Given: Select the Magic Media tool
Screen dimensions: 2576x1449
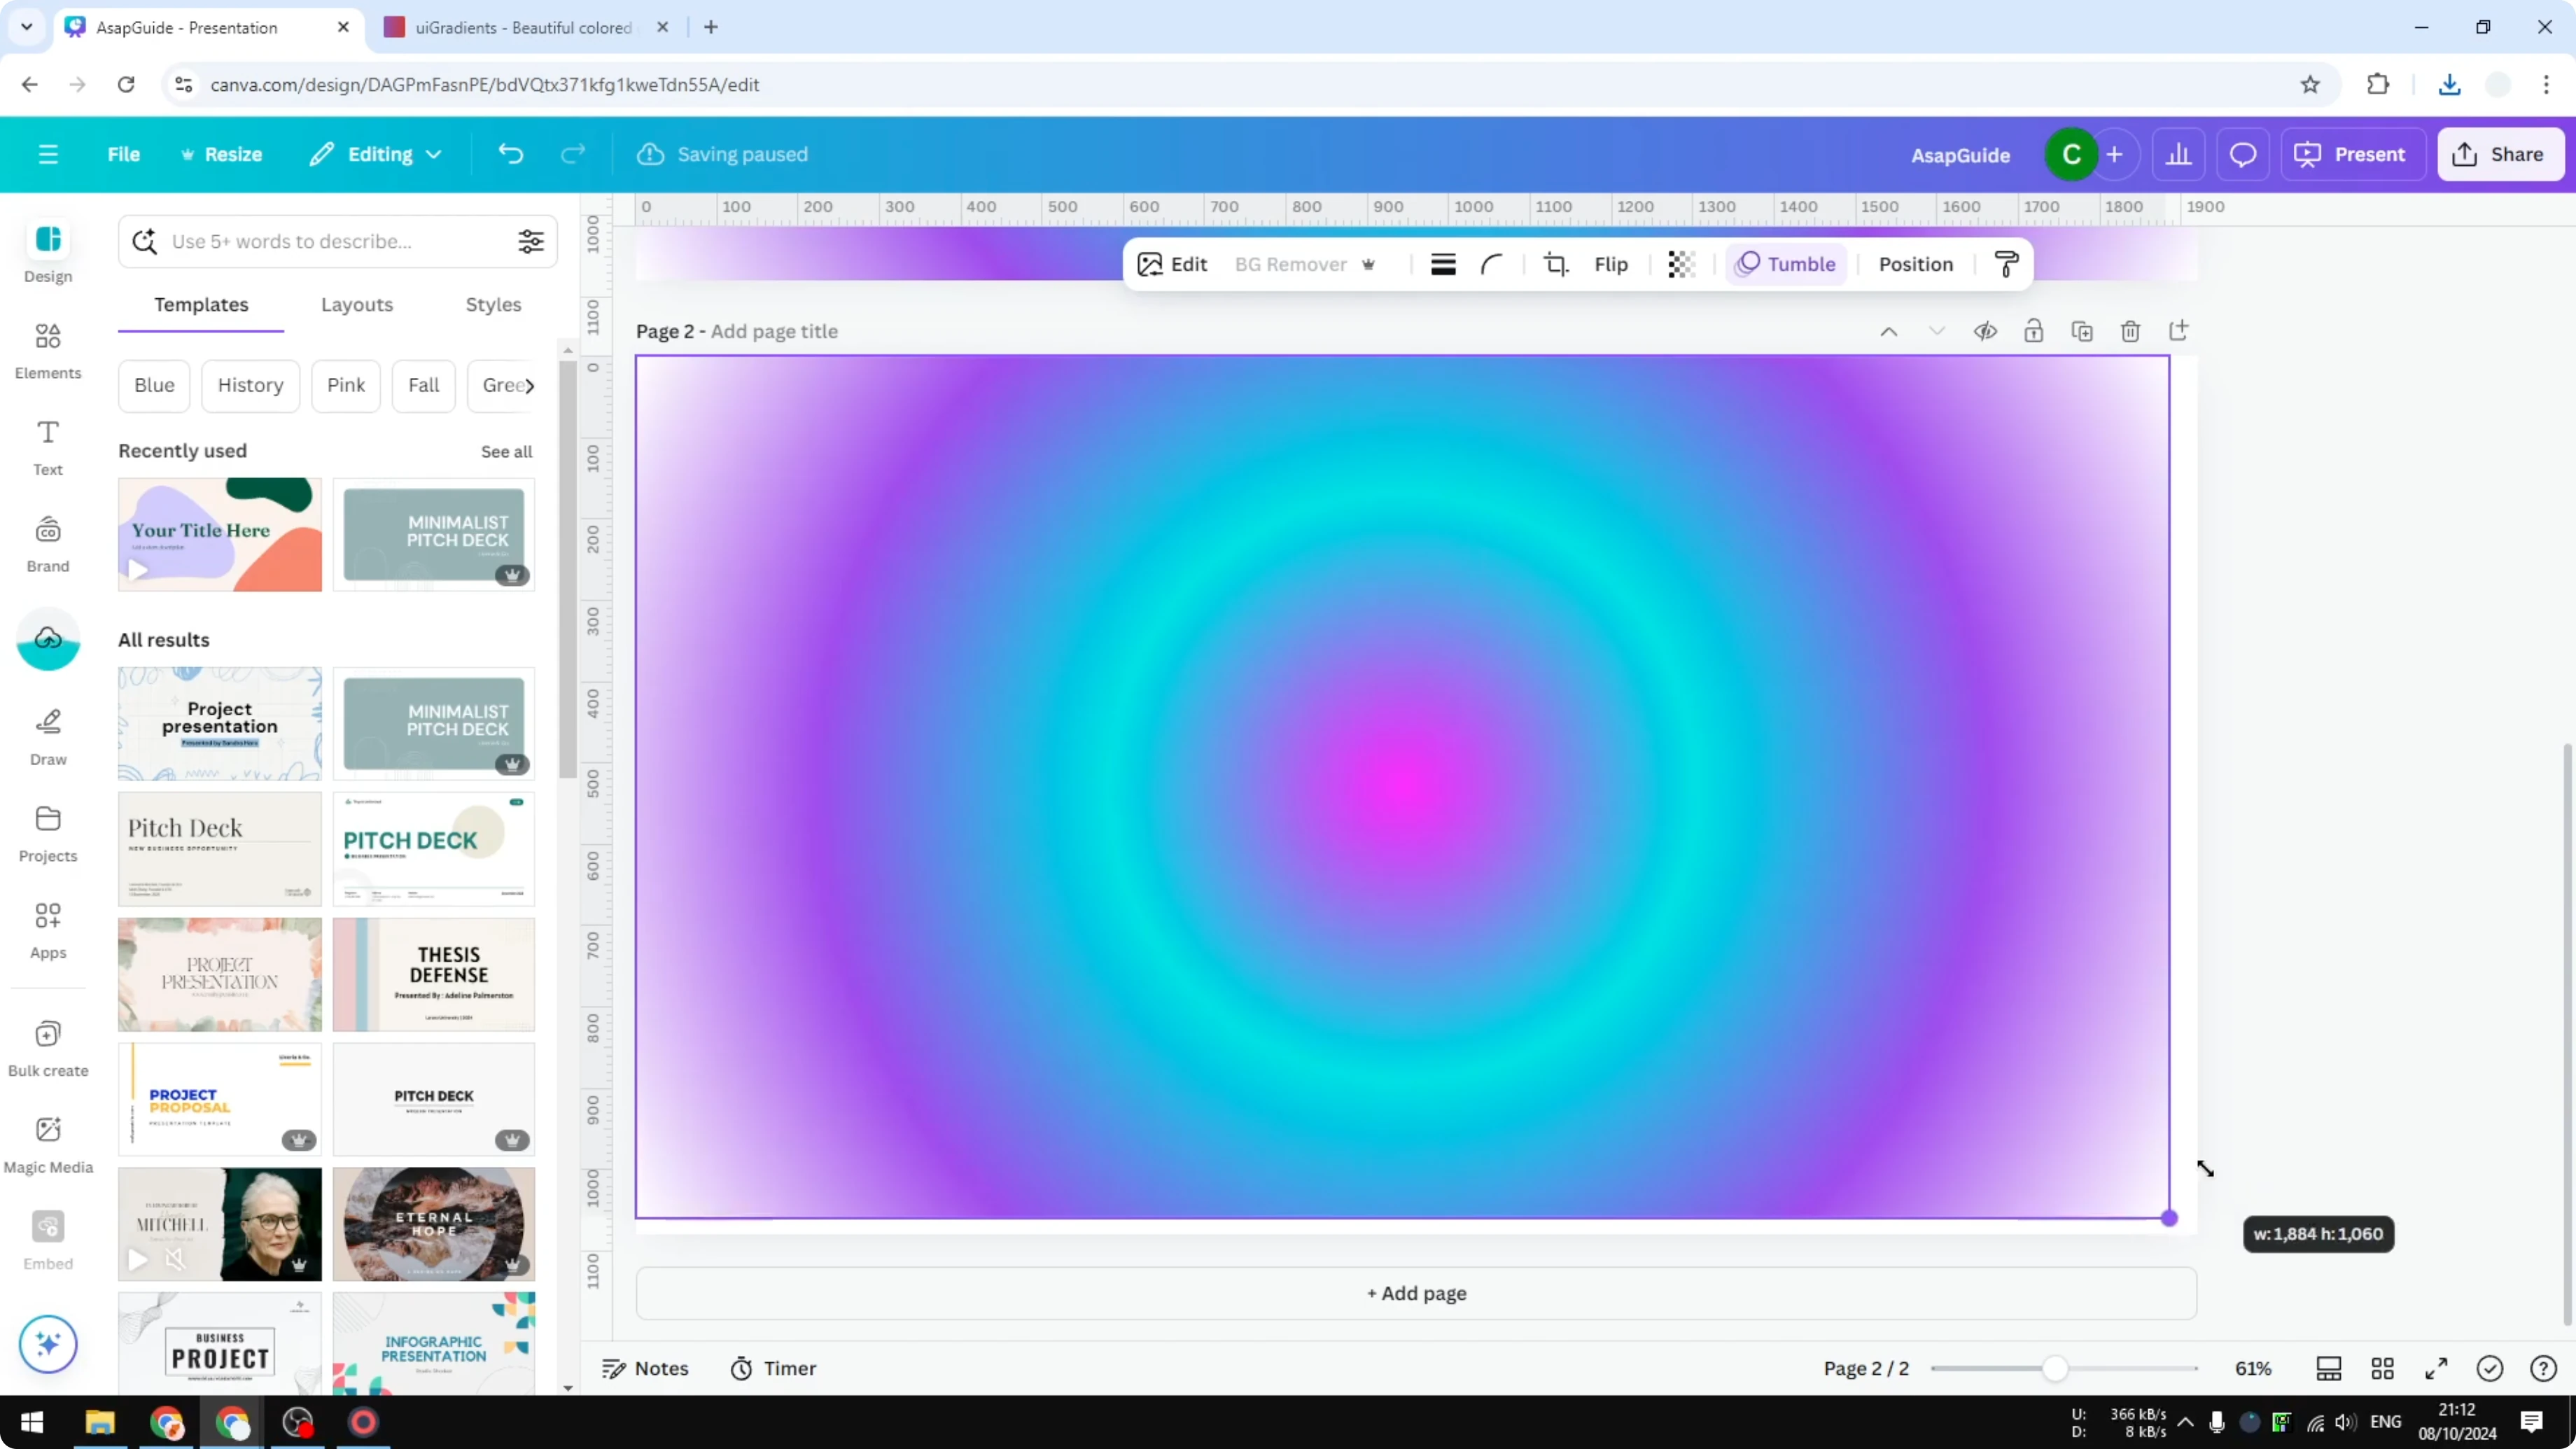Looking at the screenshot, I should (x=47, y=1140).
